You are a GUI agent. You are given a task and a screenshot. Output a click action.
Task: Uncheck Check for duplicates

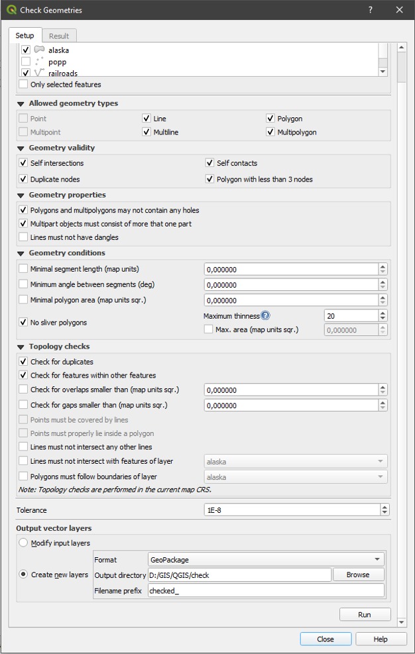[x=23, y=362]
